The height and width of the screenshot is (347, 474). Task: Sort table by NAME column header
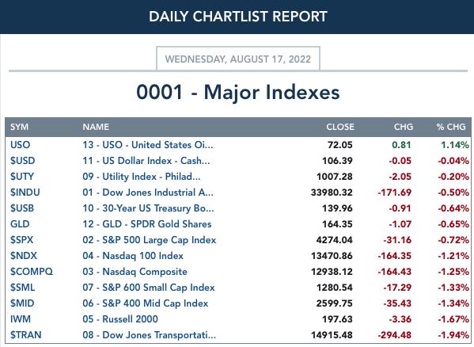pos(96,127)
